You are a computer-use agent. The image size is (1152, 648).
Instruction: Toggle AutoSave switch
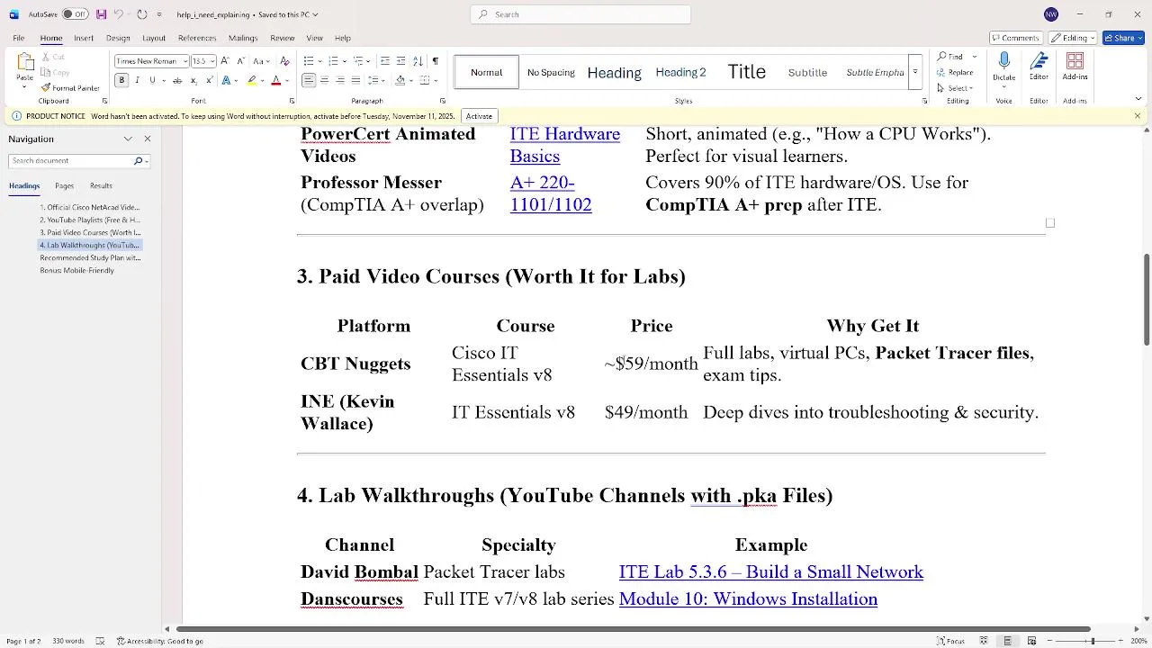click(x=74, y=14)
